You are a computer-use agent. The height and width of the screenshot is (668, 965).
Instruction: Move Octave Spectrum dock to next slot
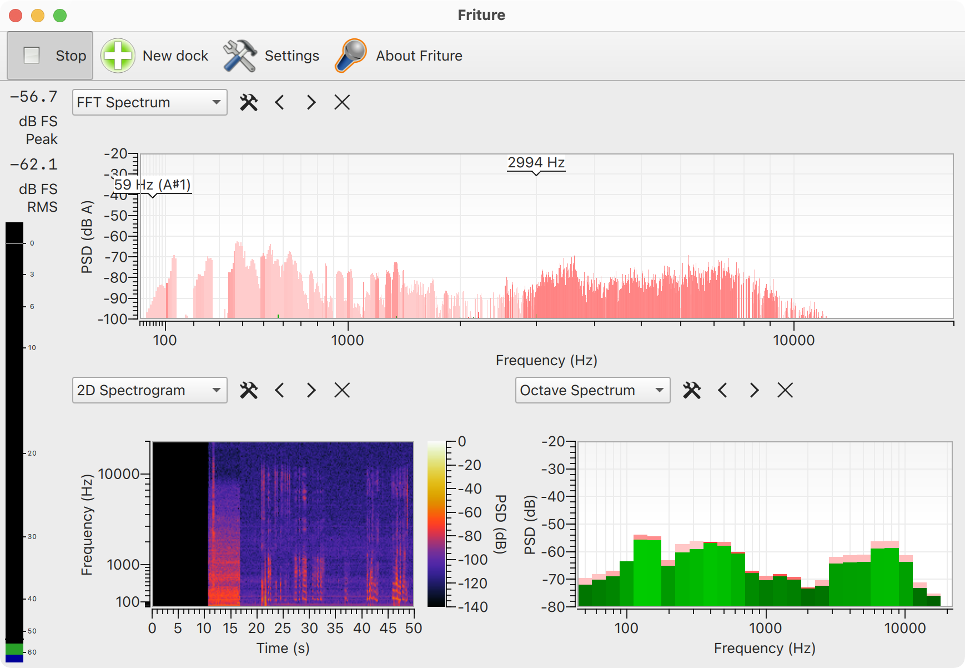pos(754,390)
